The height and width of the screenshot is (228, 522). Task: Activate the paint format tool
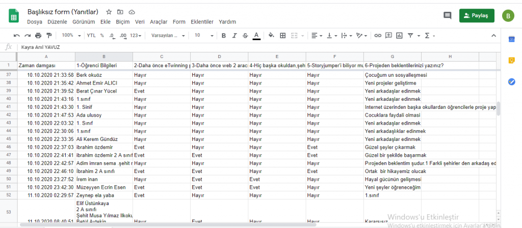[x=49, y=36]
